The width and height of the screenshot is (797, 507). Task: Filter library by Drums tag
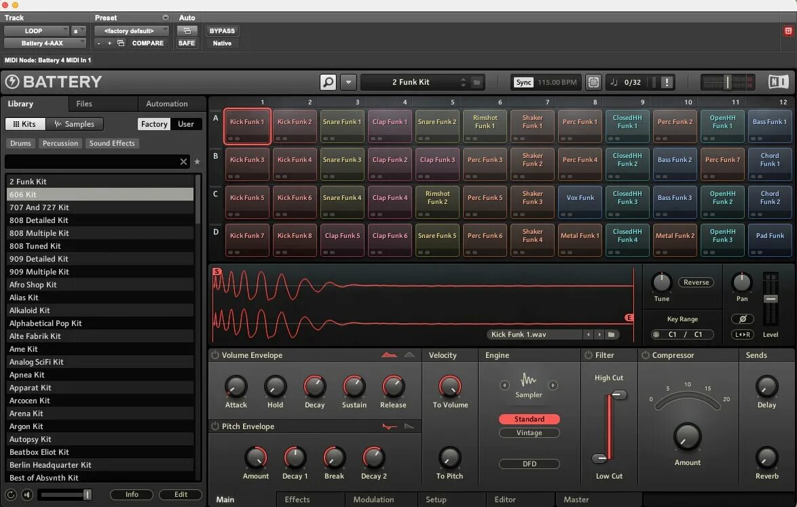[x=21, y=143]
